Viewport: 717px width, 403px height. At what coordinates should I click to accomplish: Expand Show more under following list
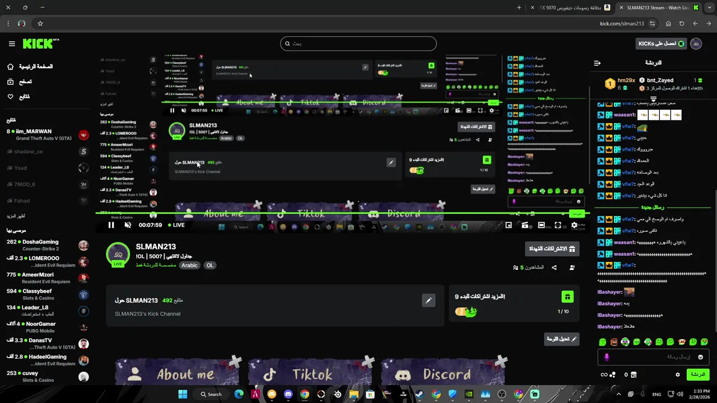click(16, 216)
